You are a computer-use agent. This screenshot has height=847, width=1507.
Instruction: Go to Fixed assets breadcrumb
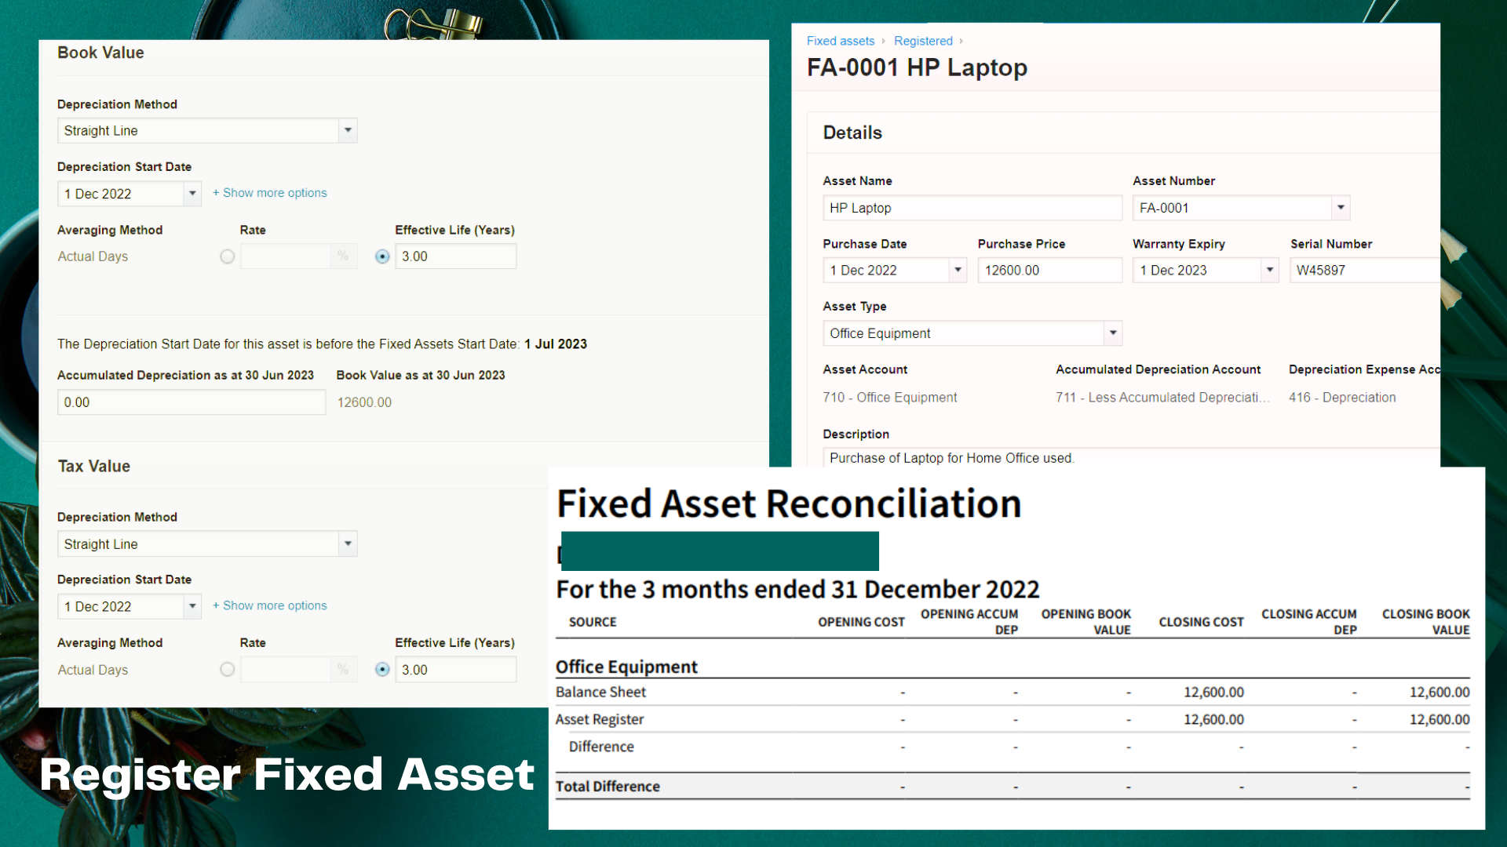click(x=840, y=41)
